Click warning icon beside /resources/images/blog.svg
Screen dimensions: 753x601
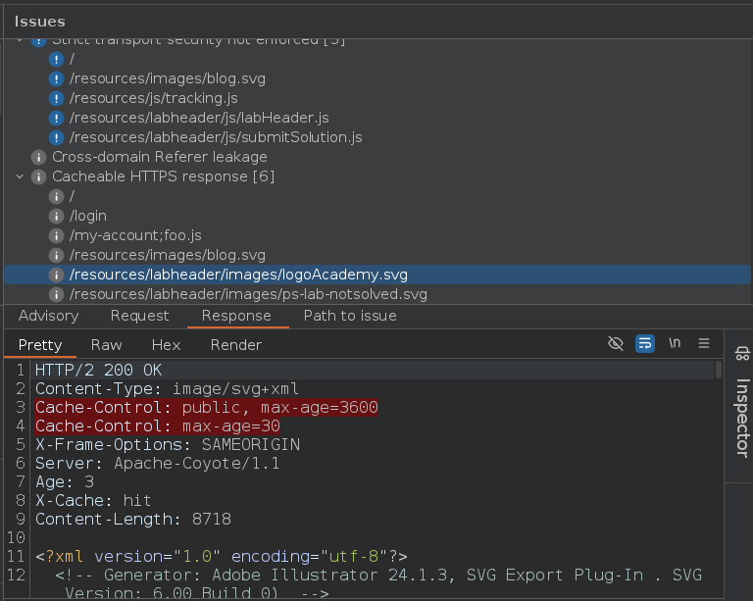[56, 78]
